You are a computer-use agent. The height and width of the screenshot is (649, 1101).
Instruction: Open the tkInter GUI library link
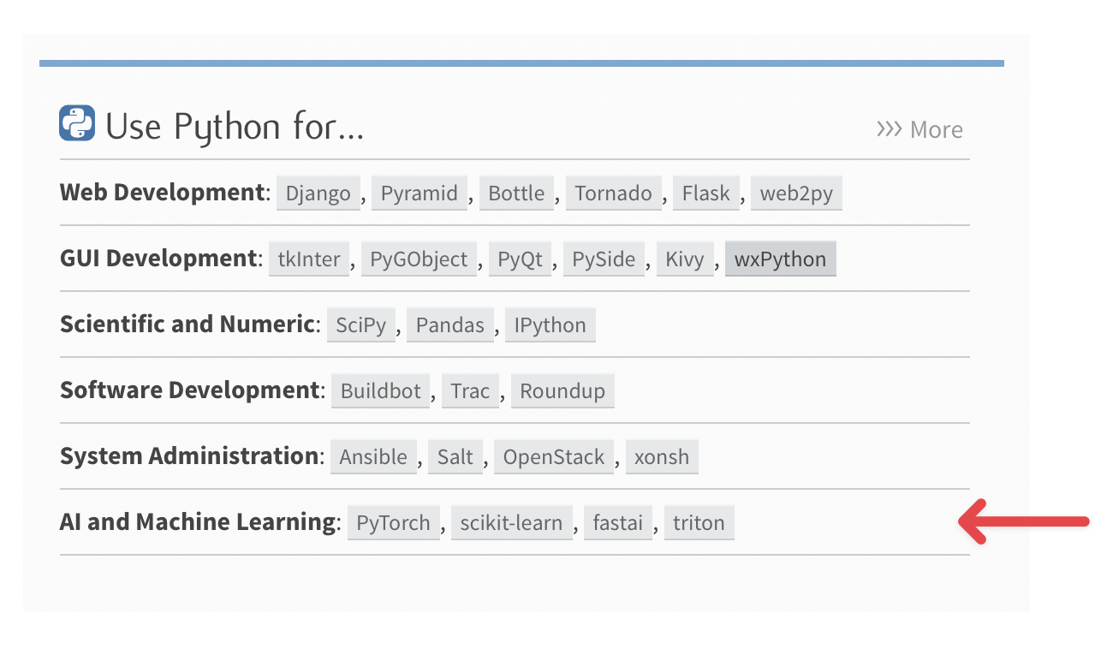tap(308, 259)
